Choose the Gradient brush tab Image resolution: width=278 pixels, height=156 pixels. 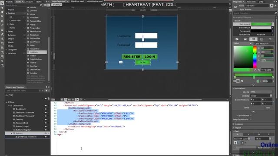(x=253, y=39)
